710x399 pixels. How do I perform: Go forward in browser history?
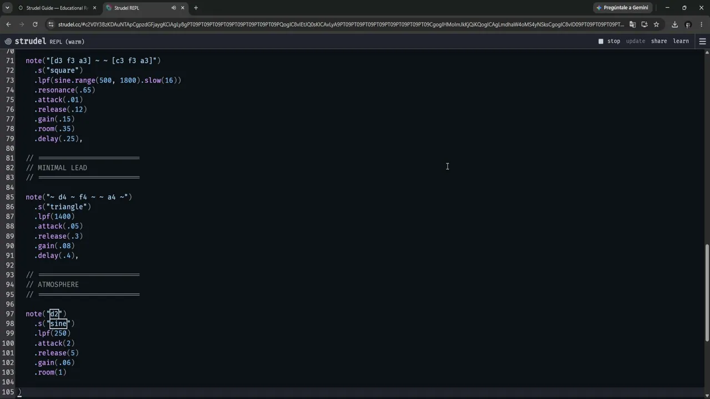tap(22, 24)
